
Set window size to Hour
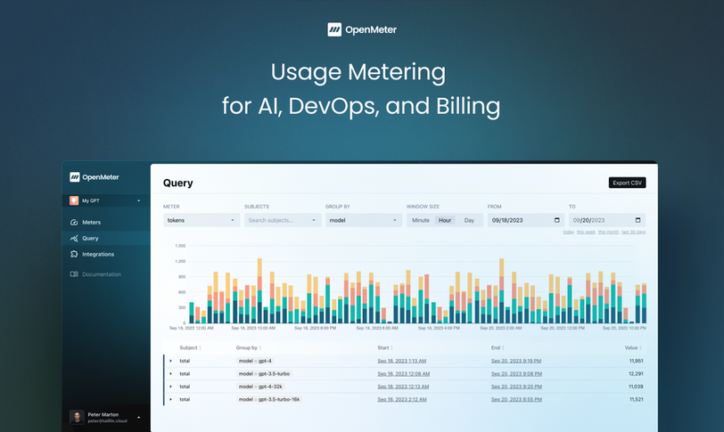[445, 220]
